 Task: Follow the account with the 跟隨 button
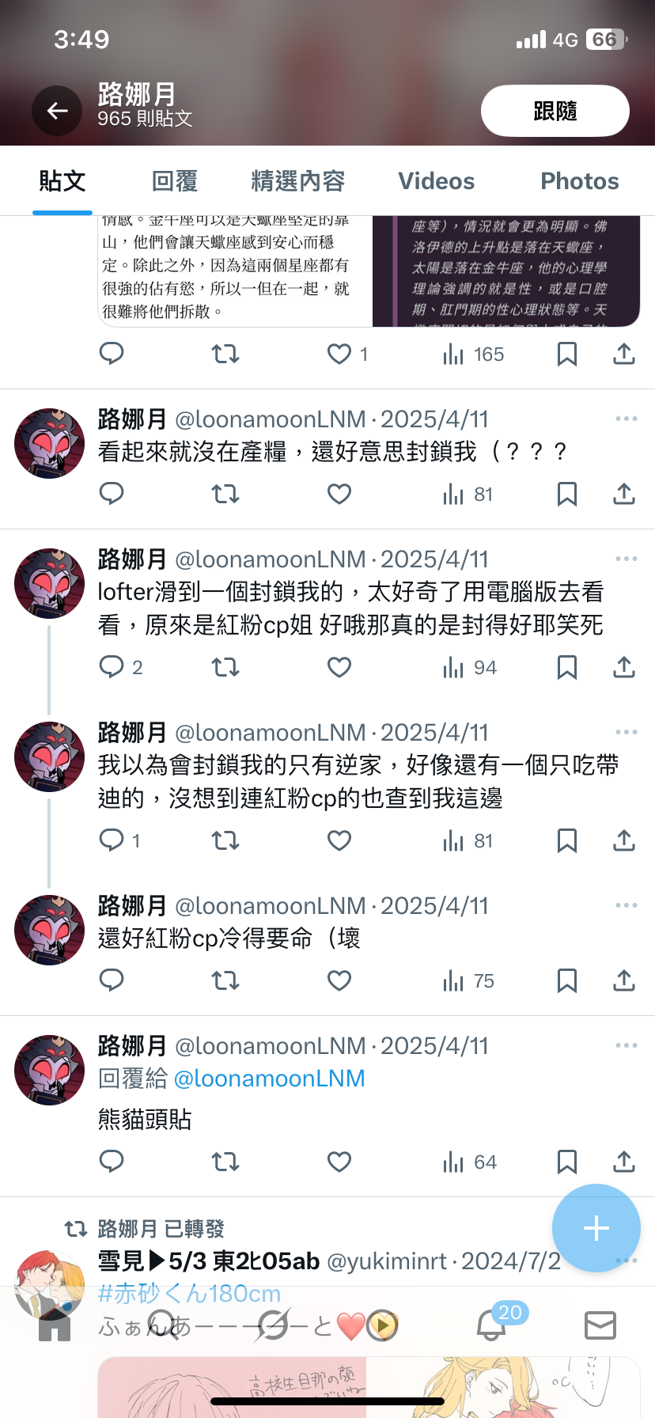tap(555, 111)
